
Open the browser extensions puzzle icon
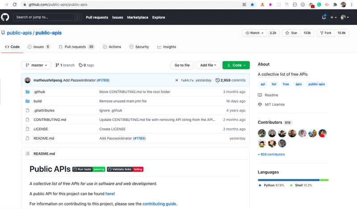tap(335, 4)
